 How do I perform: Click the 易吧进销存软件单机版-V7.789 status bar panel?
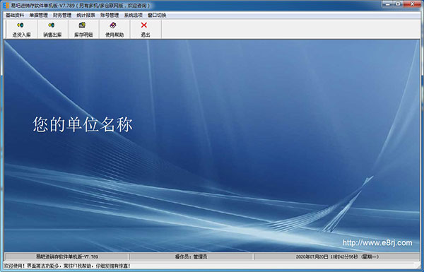pyautogui.click(x=67, y=256)
